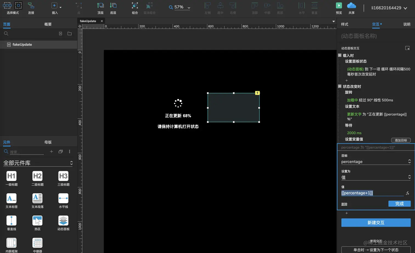Viewport: 415px width, 253px height.
Task: Open account menu li16620164429
Action: tap(389, 8)
